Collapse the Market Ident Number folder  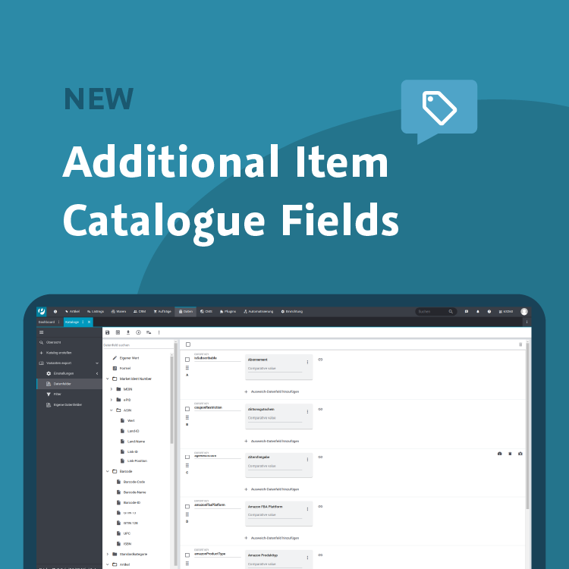coord(108,379)
